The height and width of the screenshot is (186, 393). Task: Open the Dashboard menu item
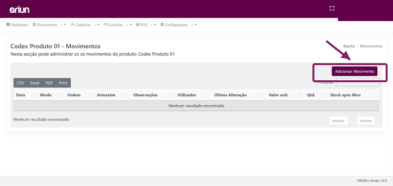[x=17, y=24]
